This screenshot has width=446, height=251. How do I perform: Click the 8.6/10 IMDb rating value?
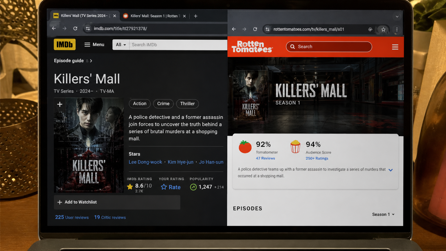(x=143, y=186)
